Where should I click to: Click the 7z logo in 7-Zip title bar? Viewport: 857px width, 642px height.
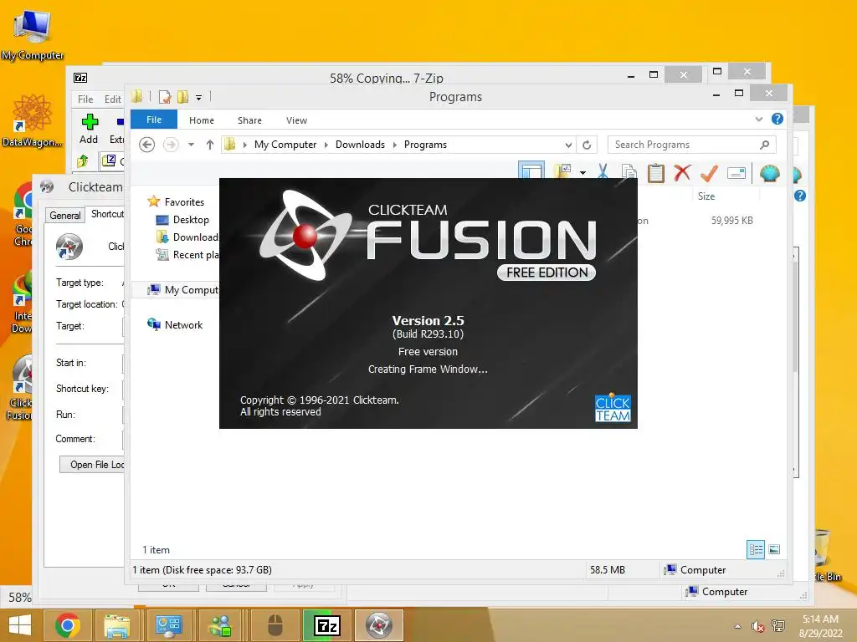(80, 78)
